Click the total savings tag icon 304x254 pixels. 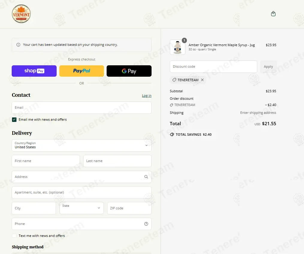(x=172, y=134)
